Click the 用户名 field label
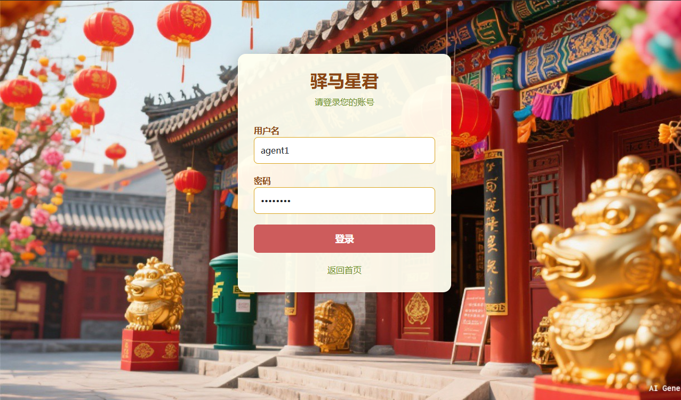 267,131
